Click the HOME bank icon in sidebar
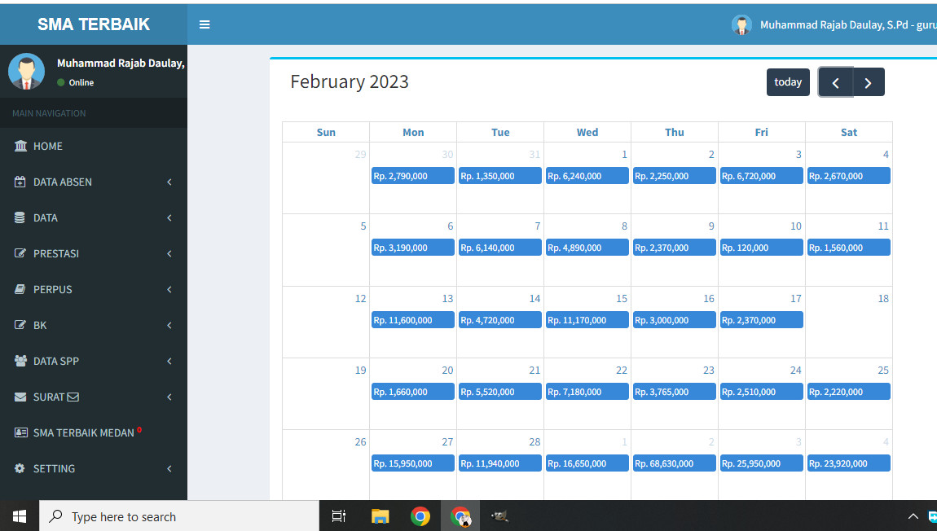 20,146
